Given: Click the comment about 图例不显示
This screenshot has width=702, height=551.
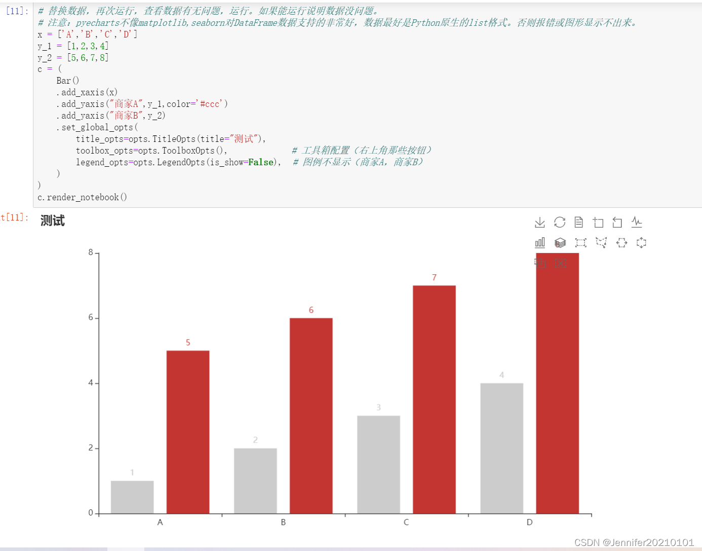Looking at the screenshot, I should [x=359, y=162].
